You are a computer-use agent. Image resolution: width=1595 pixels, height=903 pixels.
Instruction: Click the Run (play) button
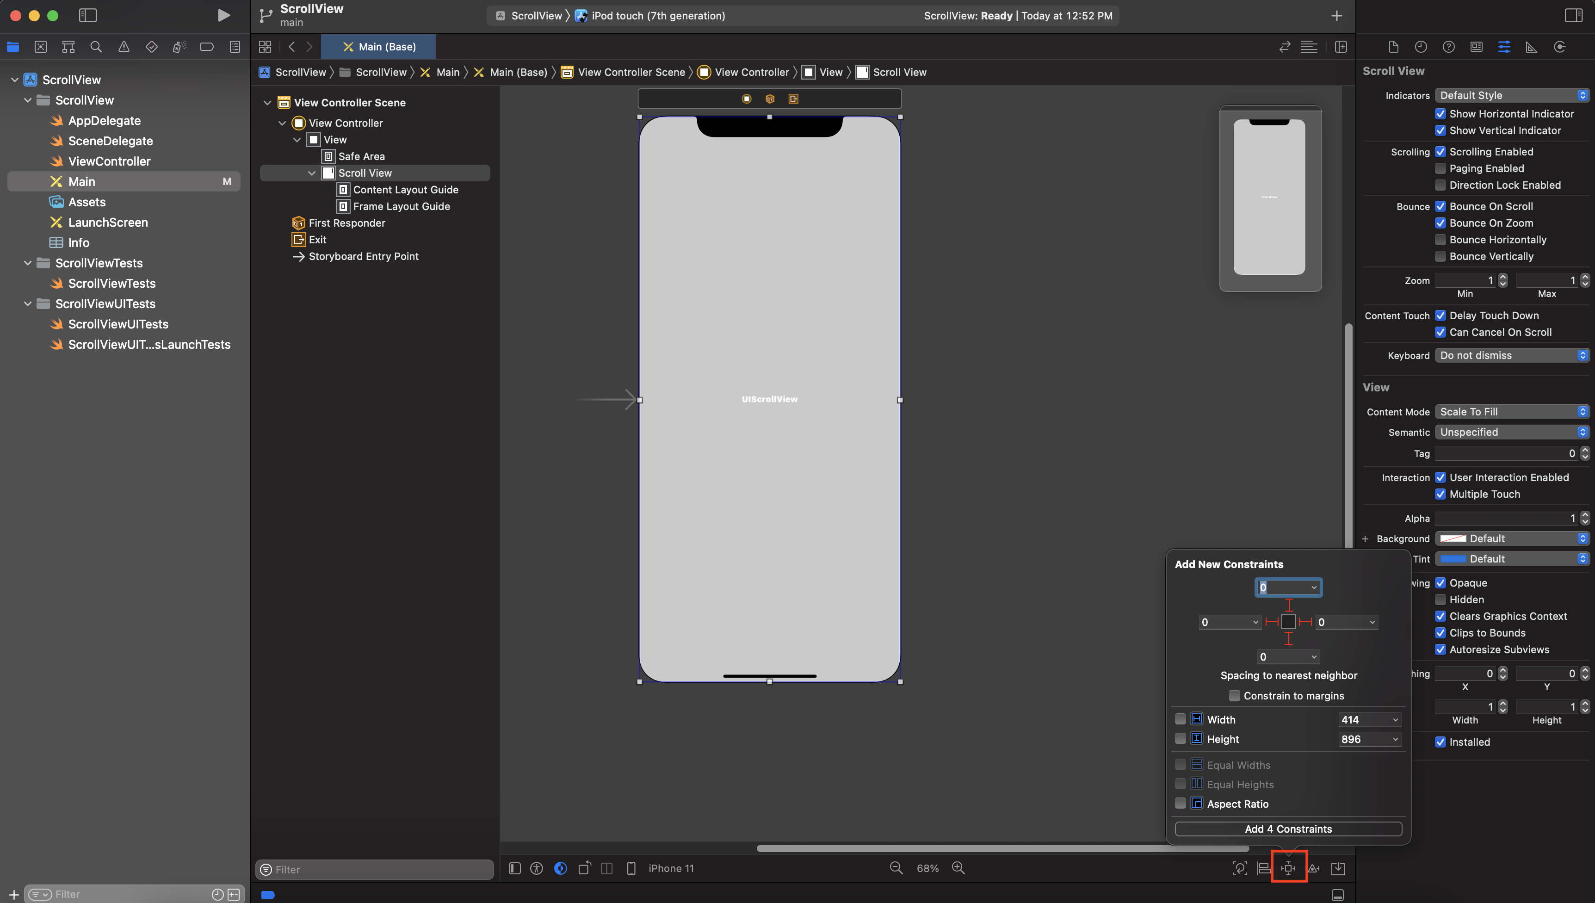tap(224, 16)
